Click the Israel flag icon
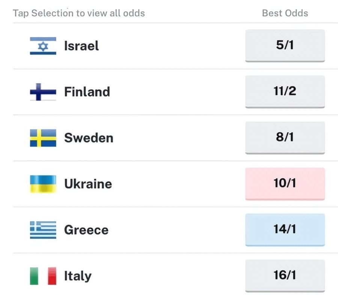338x295 pixels. pos(43,46)
